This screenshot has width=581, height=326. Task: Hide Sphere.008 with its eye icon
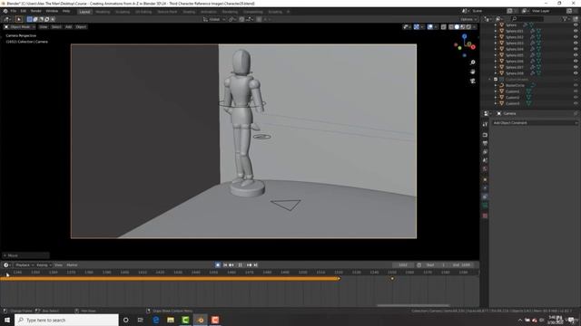(x=576, y=73)
